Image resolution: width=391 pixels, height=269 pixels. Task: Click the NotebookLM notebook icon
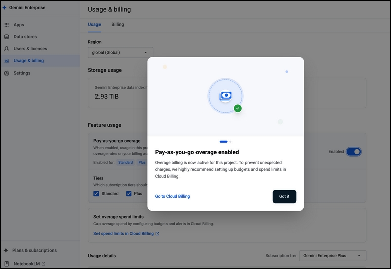pyautogui.click(x=7, y=264)
